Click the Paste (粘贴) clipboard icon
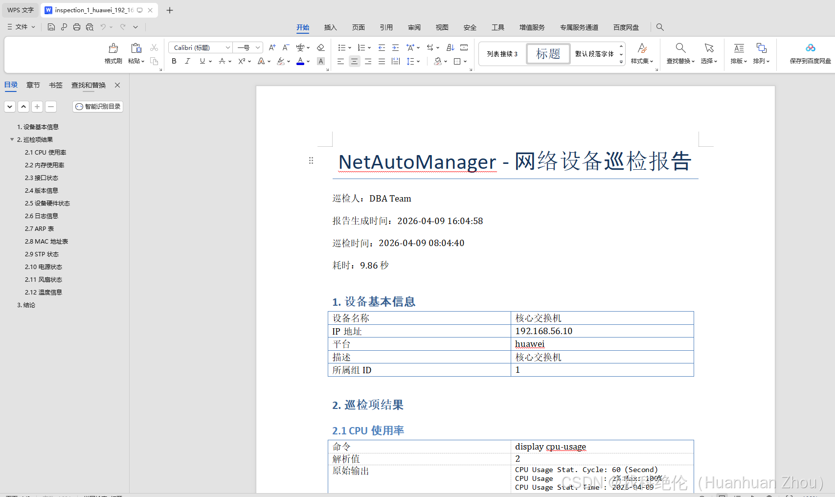 click(136, 48)
